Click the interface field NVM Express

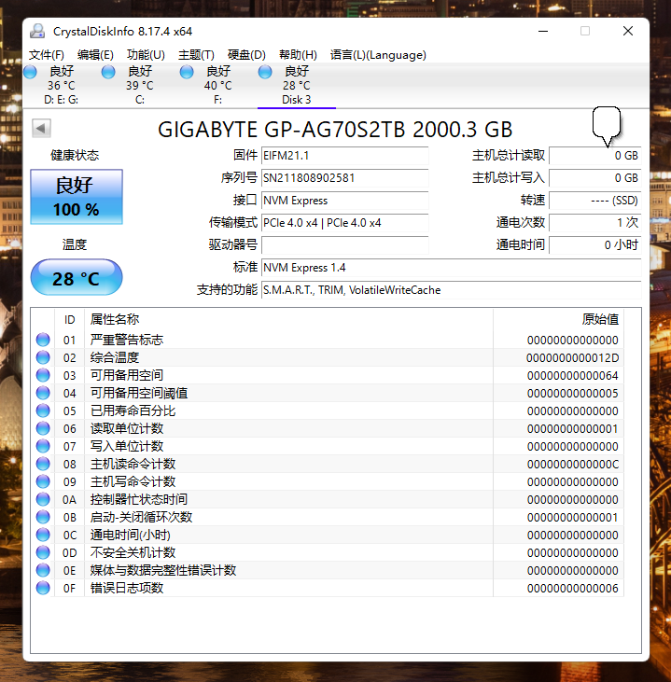344,201
